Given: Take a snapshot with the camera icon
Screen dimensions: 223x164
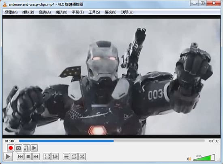Looking at the screenshot, I should [x=19, y=148].
